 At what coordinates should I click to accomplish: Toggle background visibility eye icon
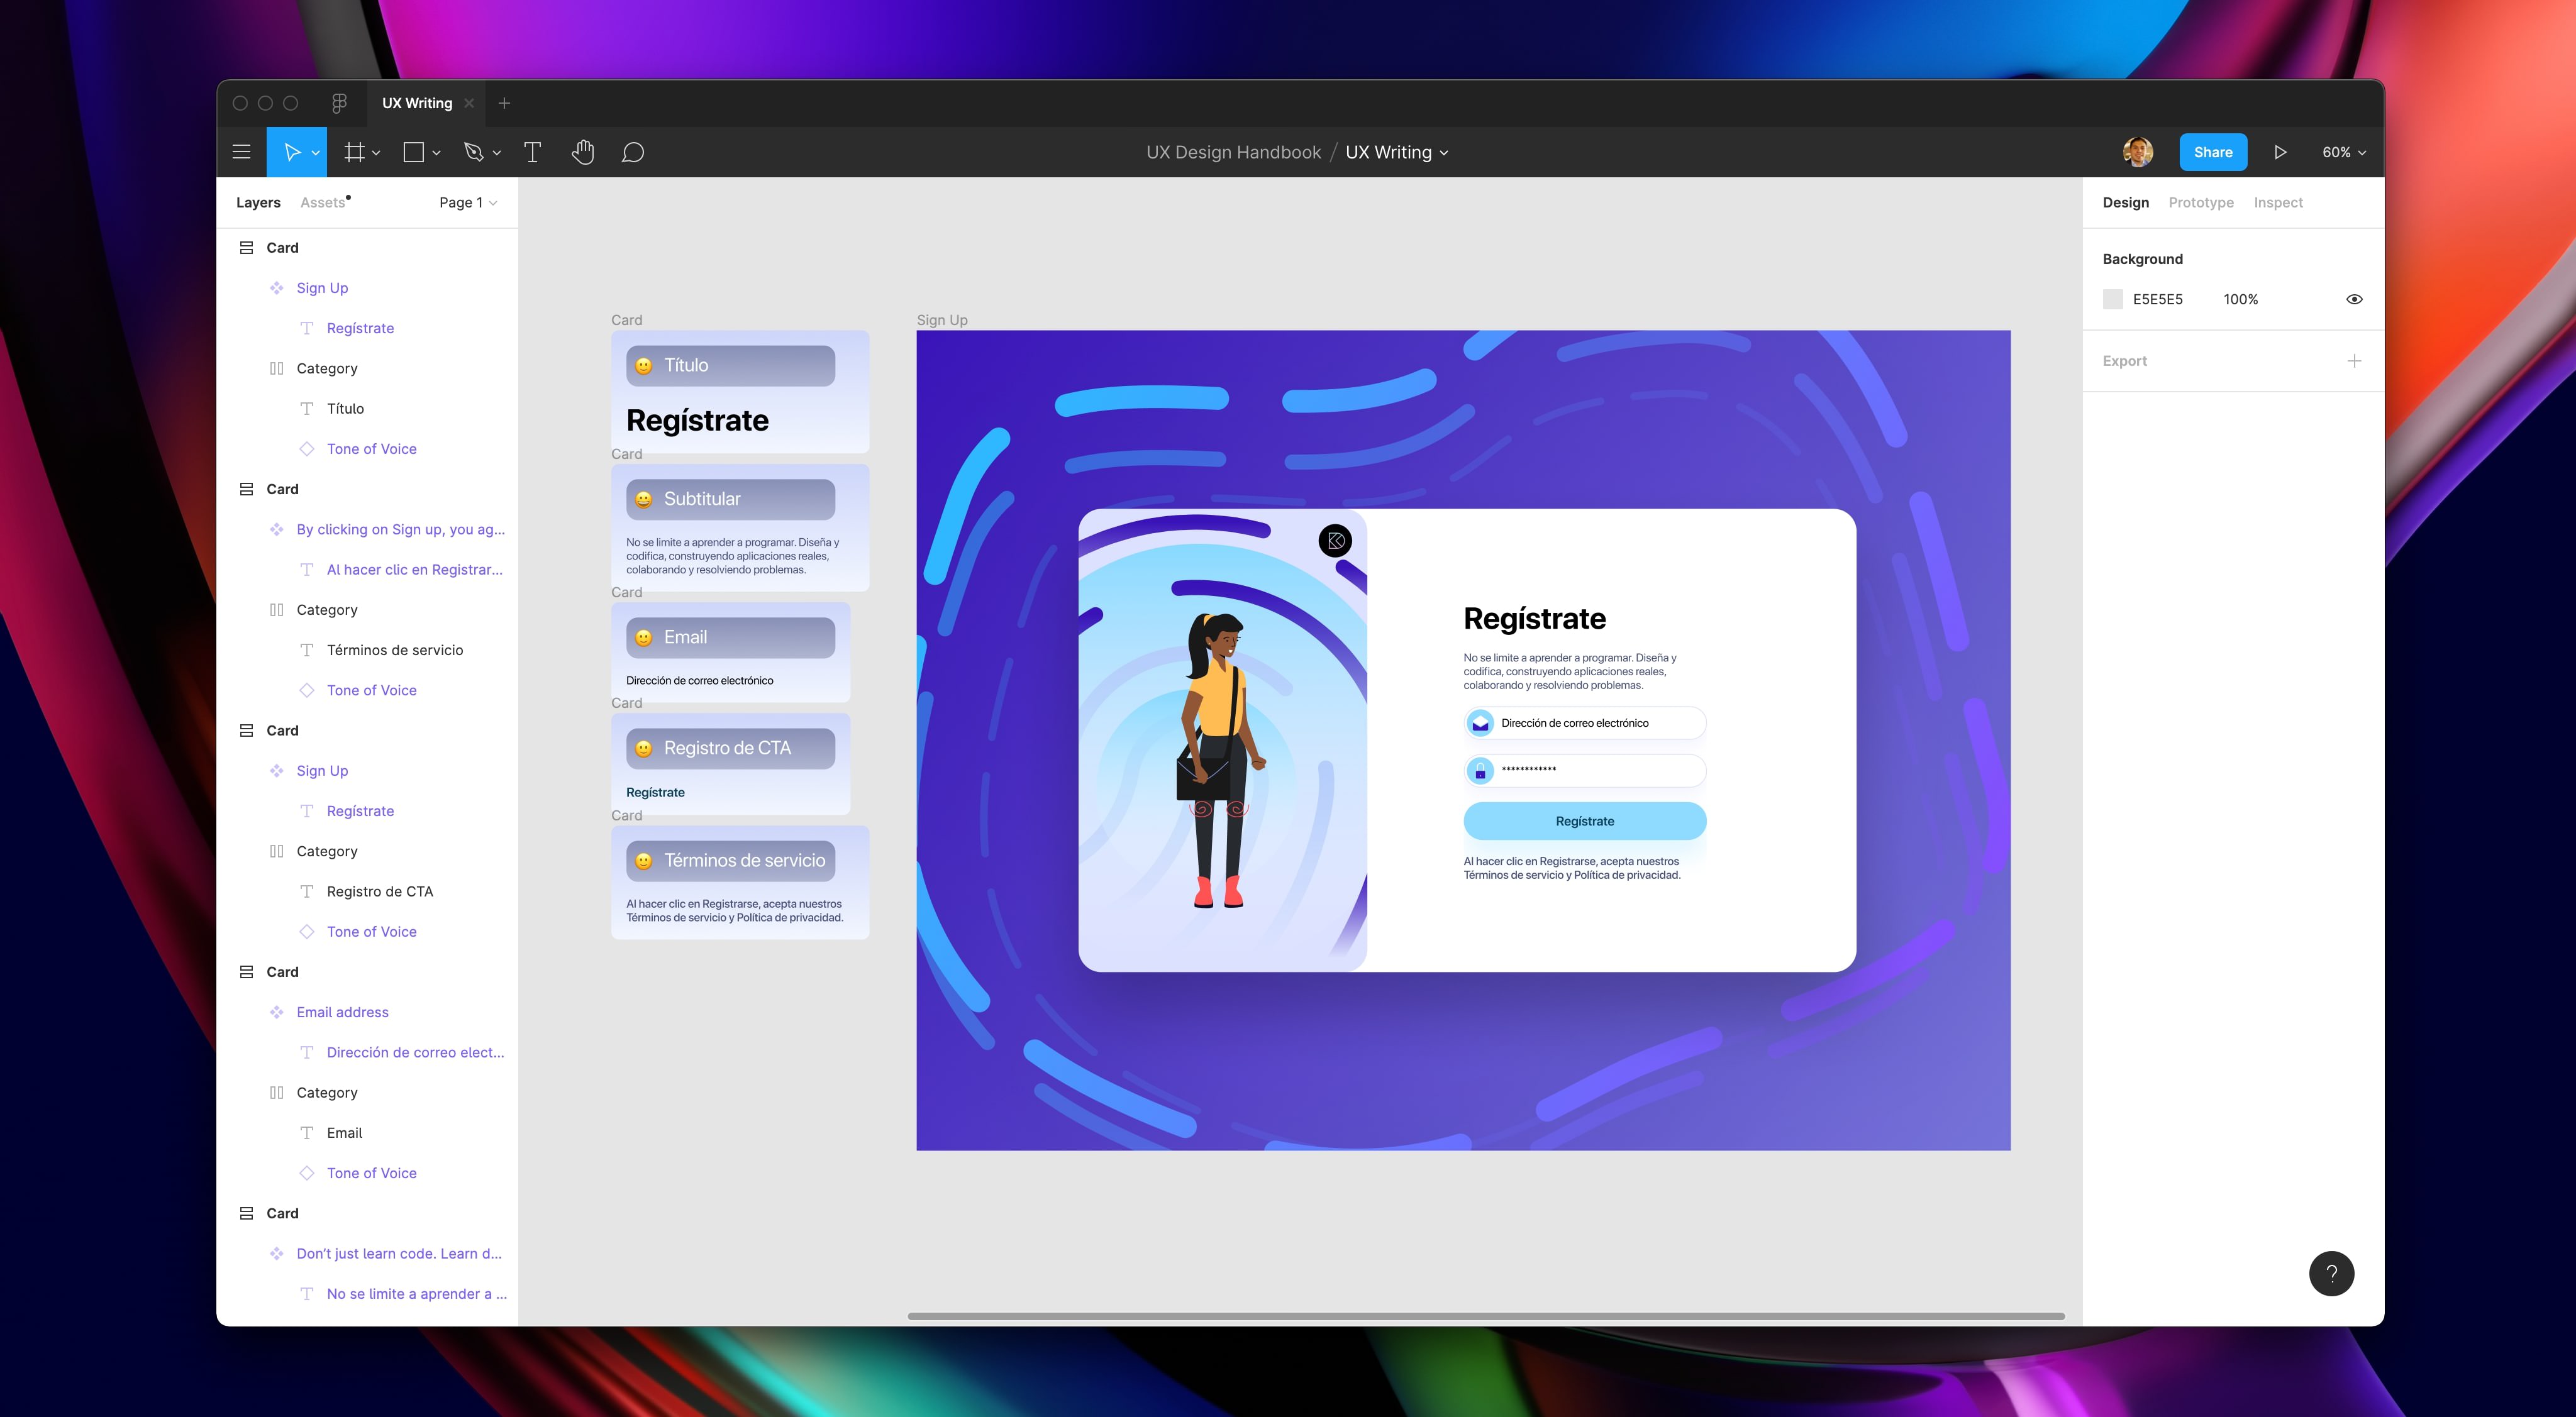(x=2354, y=299)
